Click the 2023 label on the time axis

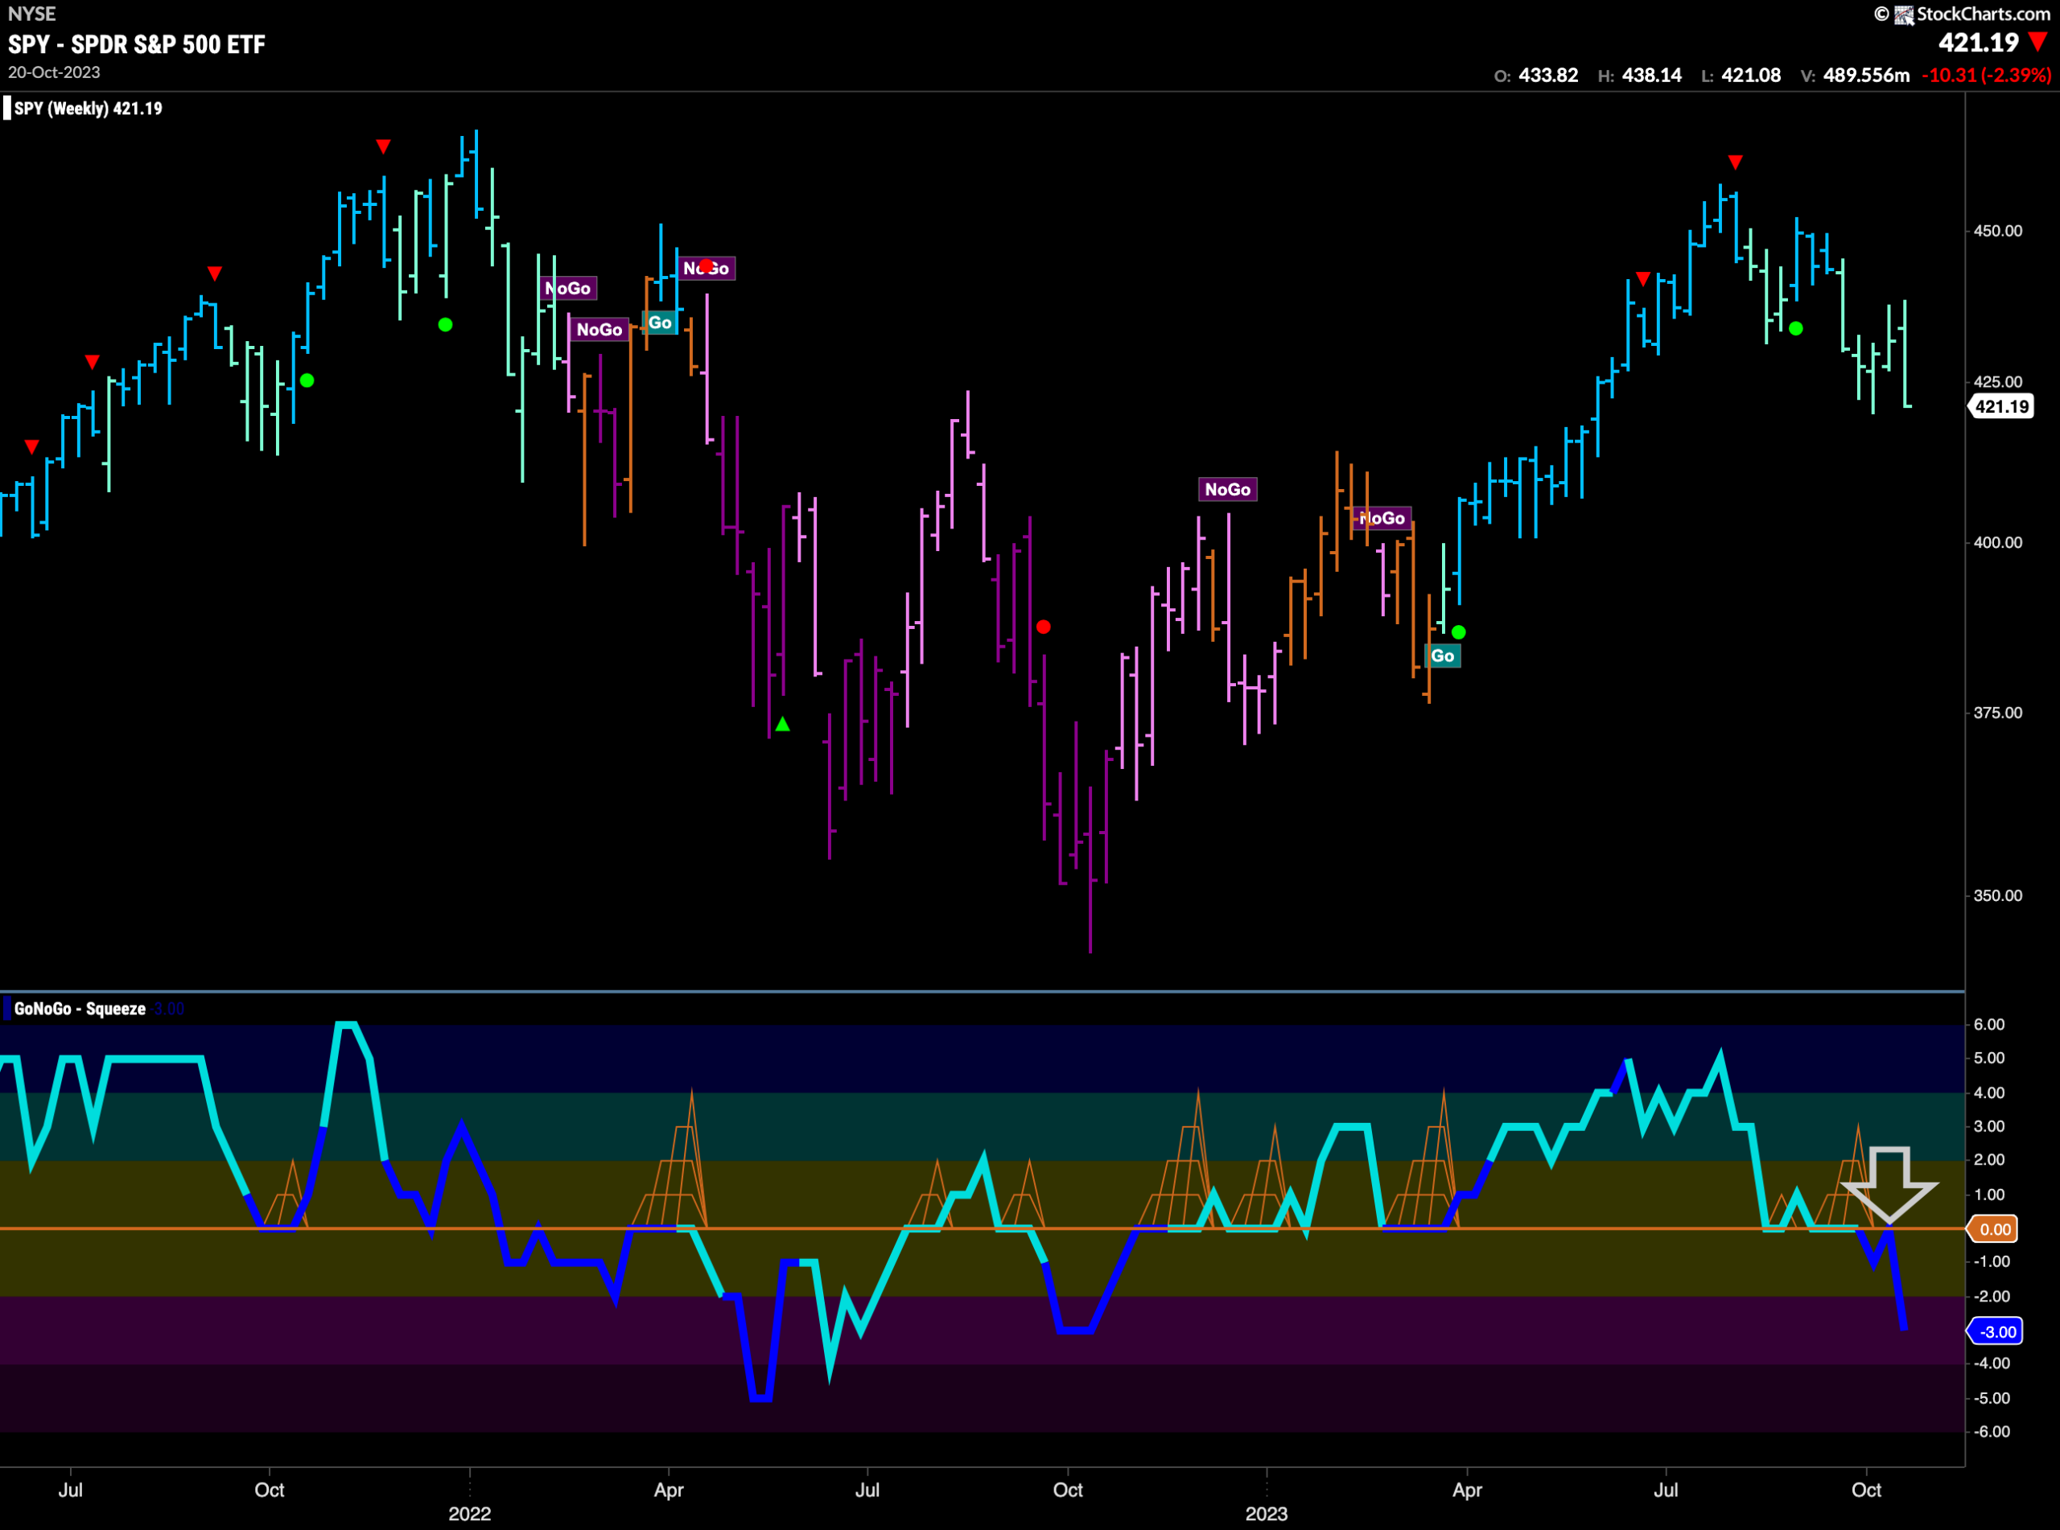click(x=1267, y=1512)
